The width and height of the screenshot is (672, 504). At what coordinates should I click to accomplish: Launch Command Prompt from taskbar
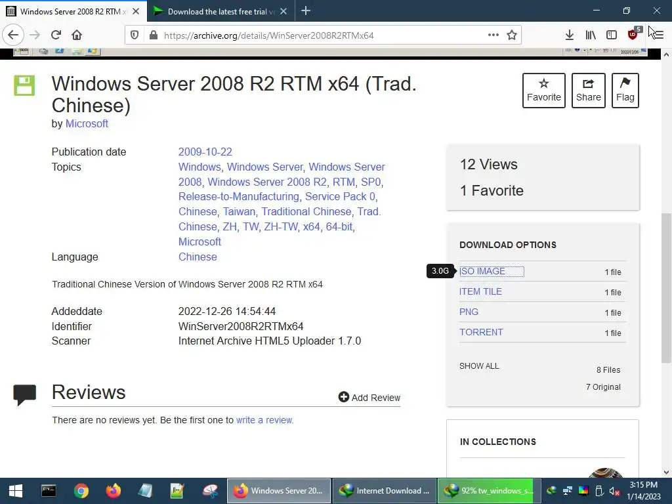[49, 491]
